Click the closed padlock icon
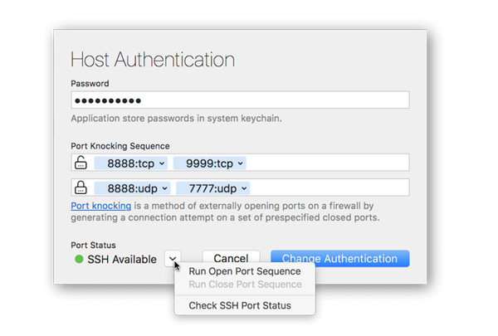Viewport: 498px width, 336px height. (81, 187)
